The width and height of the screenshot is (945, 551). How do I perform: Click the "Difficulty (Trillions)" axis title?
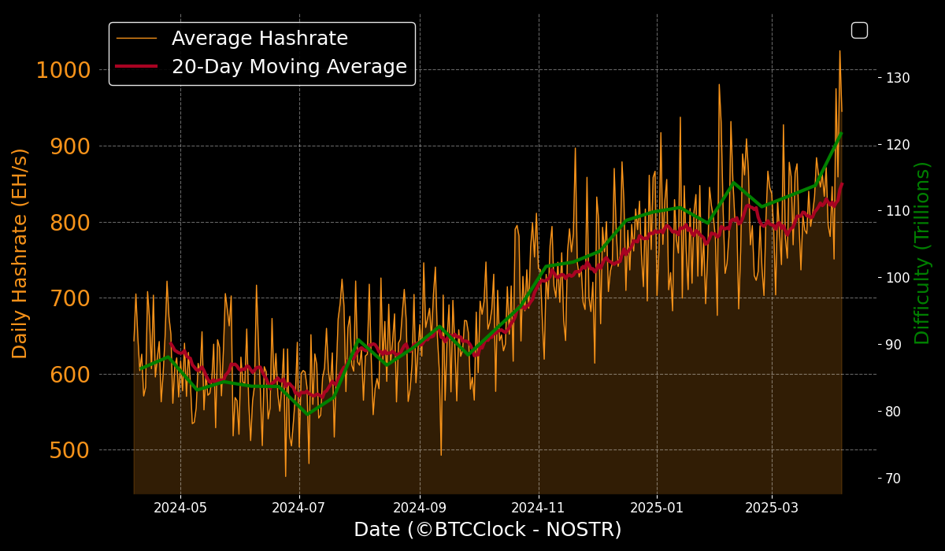[922, 253]
